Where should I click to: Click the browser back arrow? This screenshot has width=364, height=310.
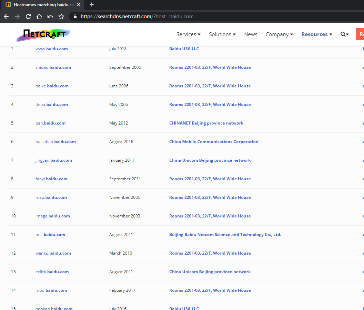click(6, 17)
